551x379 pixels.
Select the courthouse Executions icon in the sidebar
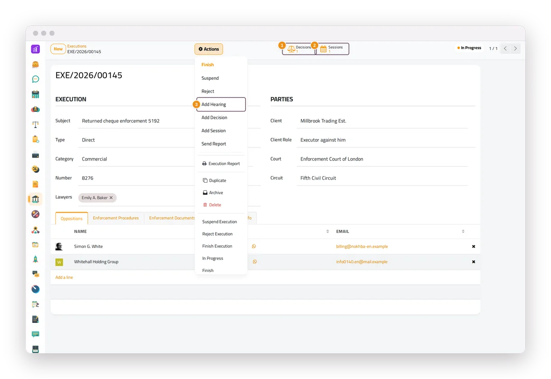tap(35, 199)
